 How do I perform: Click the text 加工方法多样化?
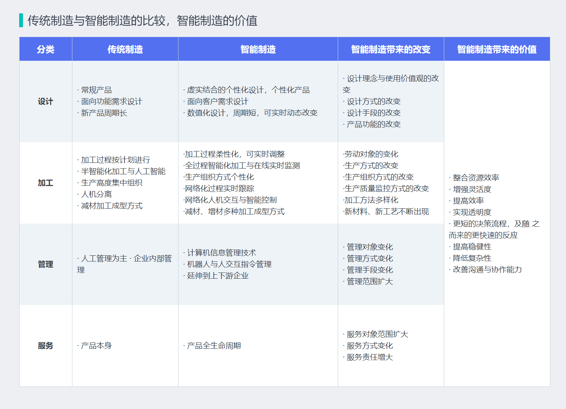371,200
